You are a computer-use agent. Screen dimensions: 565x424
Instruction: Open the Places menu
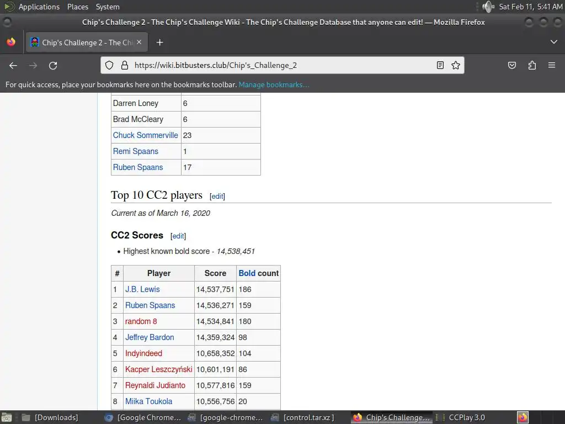77,7
